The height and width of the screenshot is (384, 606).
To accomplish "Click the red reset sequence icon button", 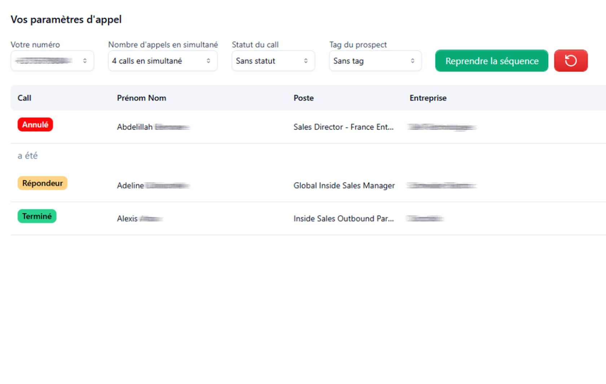I will [571, 61].
